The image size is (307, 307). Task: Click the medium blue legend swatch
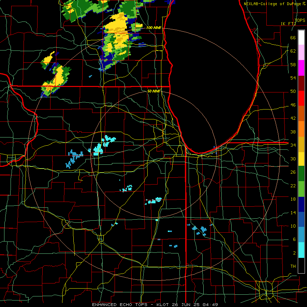coord(301,219)
